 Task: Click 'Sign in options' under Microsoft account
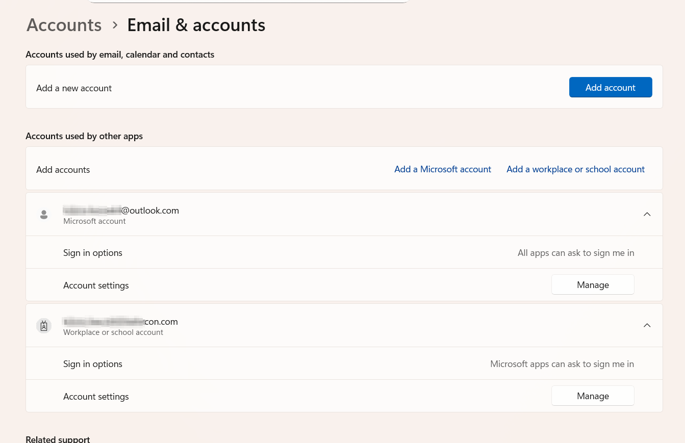click(93, 253)
